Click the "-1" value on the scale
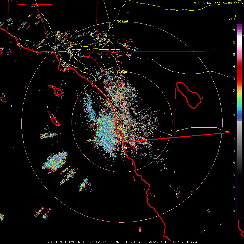The width and height of the screenshot is (244, 244). [233, 127]
